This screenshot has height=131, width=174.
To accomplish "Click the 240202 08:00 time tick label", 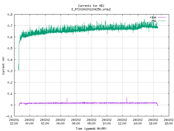I will point(91,122).
